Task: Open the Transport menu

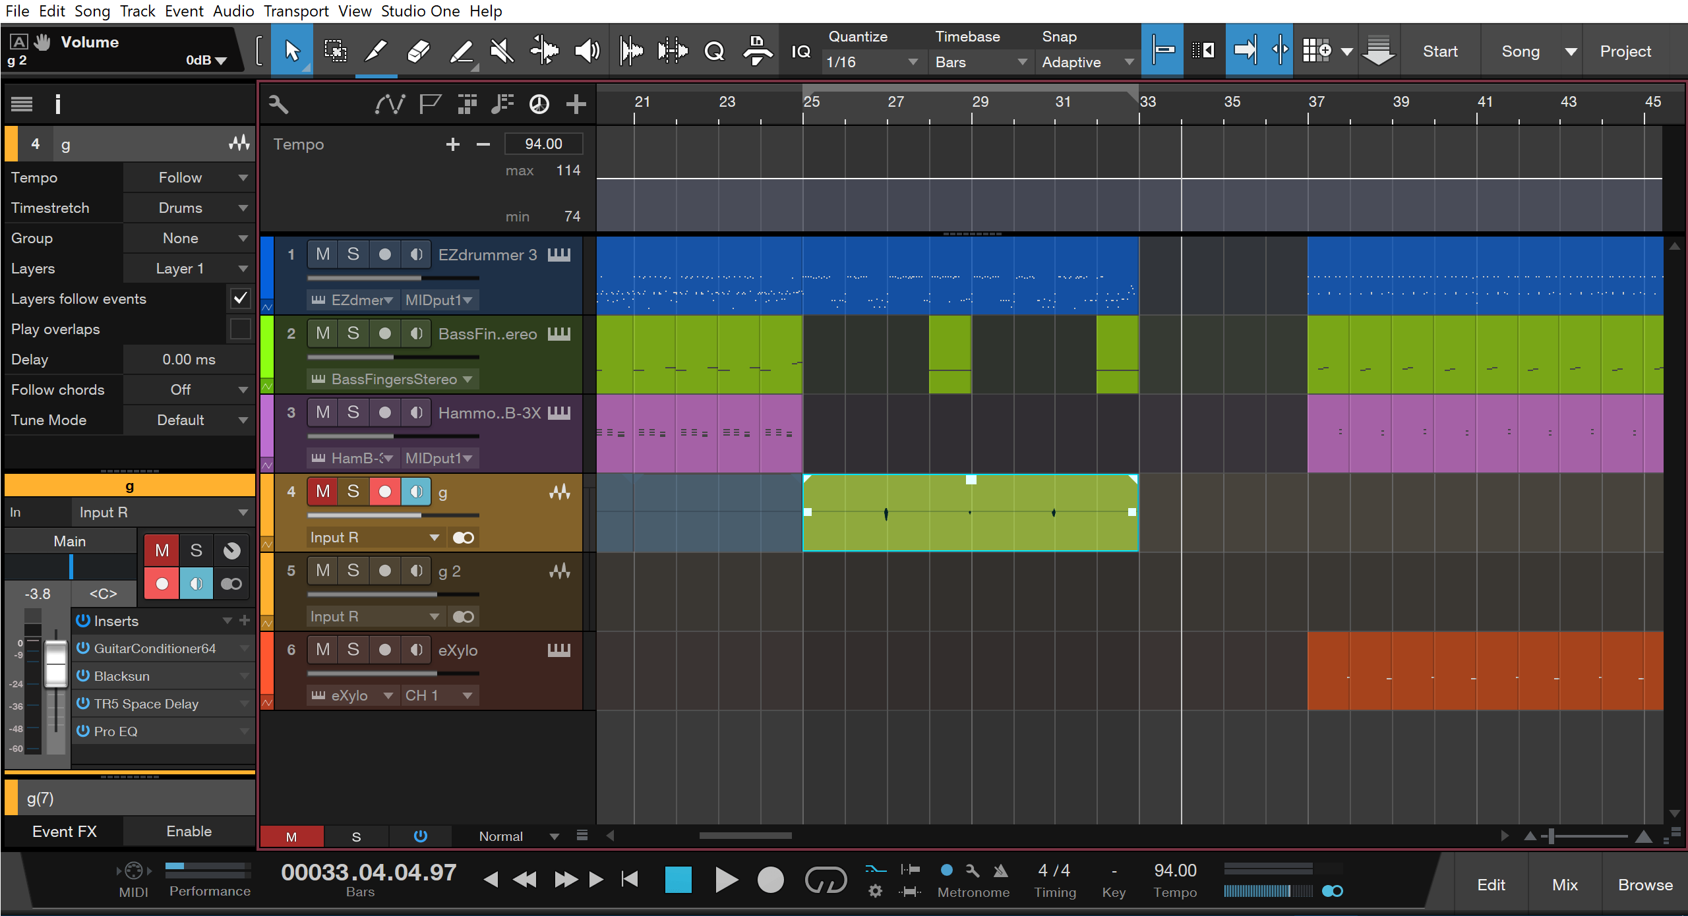Action: pos(296,11)
